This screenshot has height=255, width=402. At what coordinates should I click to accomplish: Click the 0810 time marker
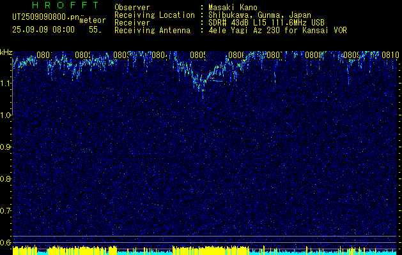(x=390, y=55)
